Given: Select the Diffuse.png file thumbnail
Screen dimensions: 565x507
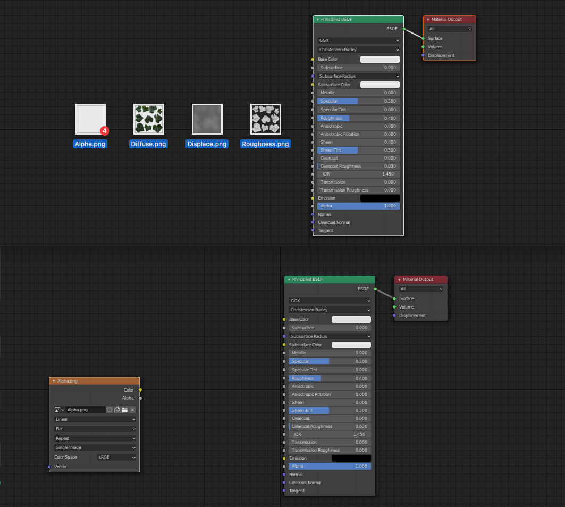Looking at the screenshot, I should [148, 119].
